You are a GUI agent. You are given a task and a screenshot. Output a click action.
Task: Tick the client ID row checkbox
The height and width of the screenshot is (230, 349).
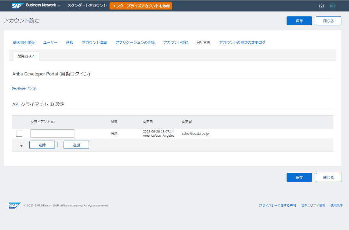point(19,134)
